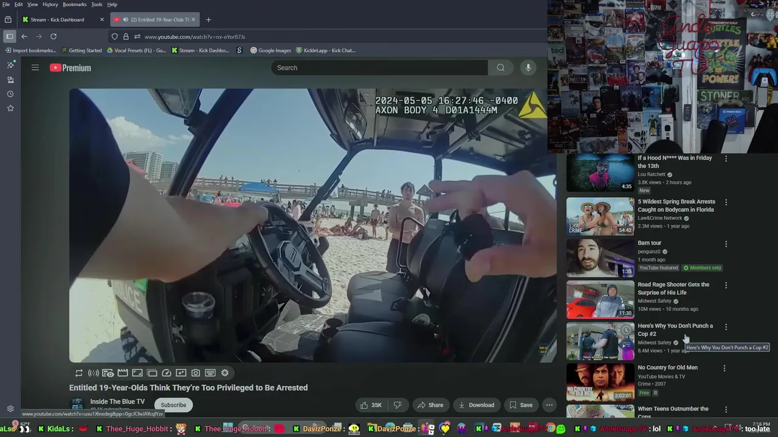
Task: Open the View menu
Action: (33, 4)
